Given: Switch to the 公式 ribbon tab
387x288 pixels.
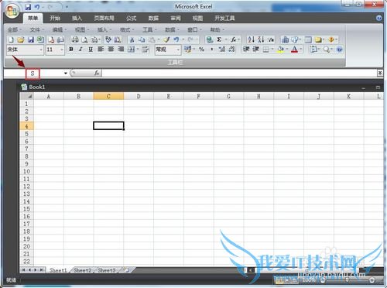Looking at the screenshot, I should coord(131,18).
